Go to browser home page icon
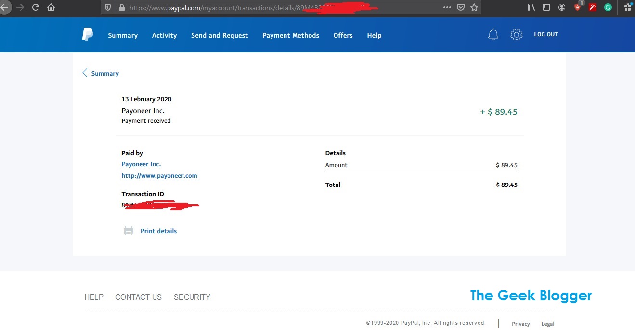 pos(51,7)
